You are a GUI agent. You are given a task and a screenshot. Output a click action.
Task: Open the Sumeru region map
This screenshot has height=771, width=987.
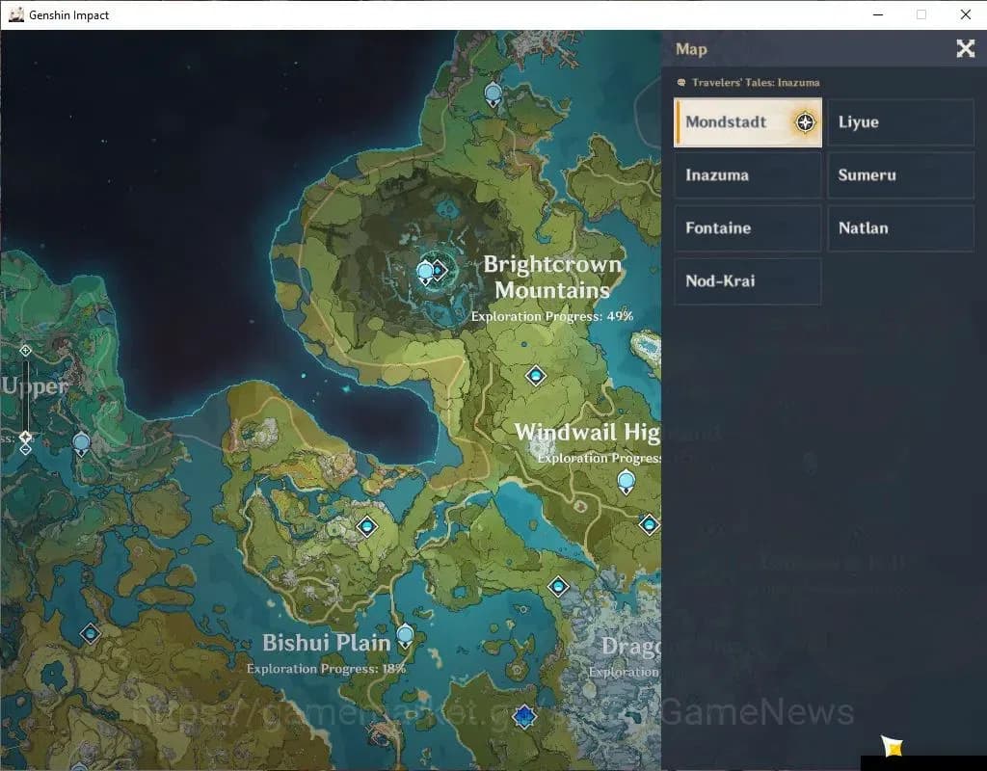tap(901, 175)
